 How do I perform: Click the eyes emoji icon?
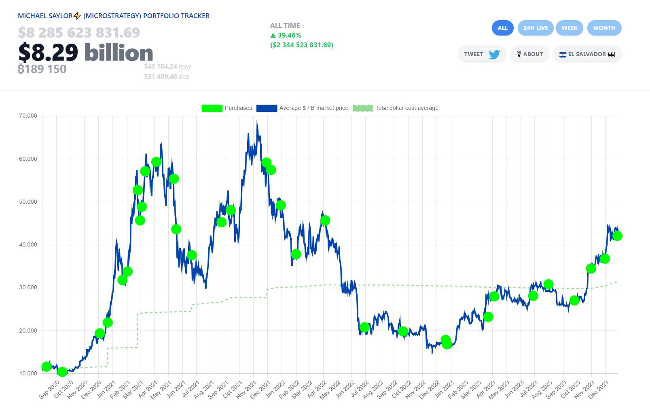click(612, 55)
